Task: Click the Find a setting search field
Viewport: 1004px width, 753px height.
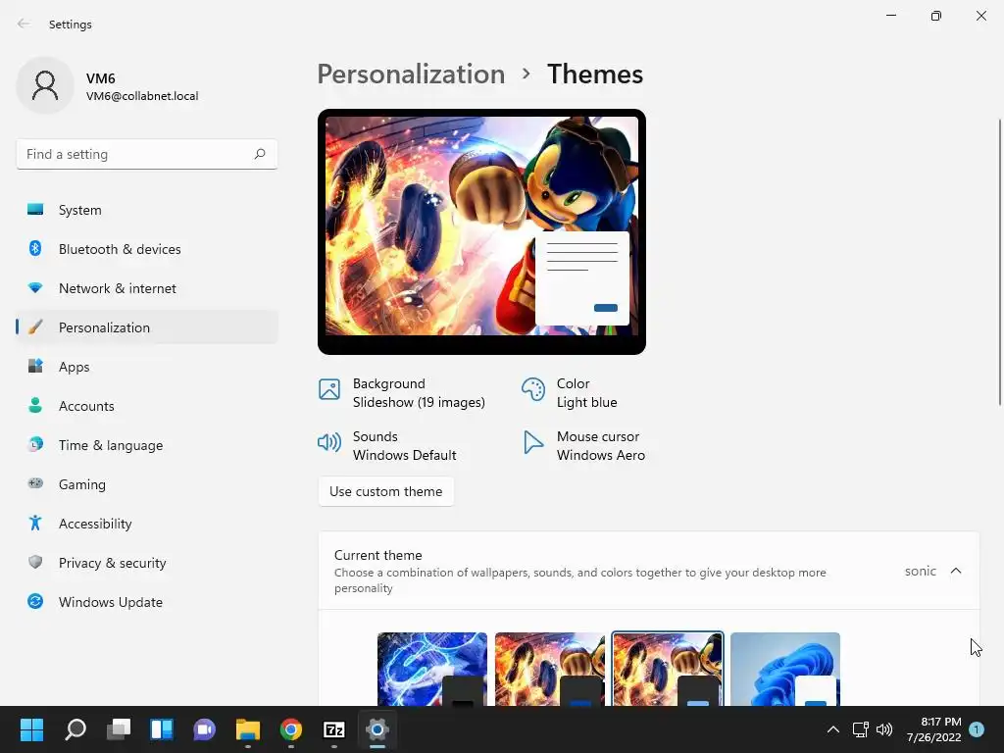Action: coord(147,154)
